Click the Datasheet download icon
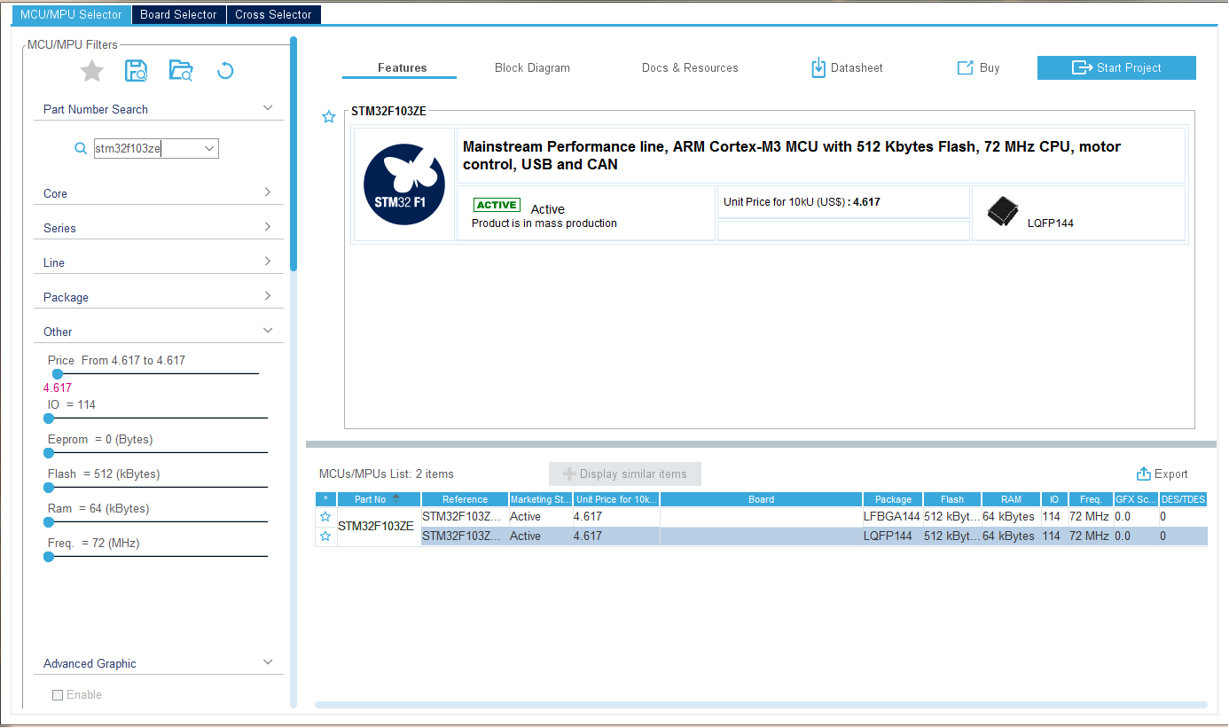 coord(818,67)
